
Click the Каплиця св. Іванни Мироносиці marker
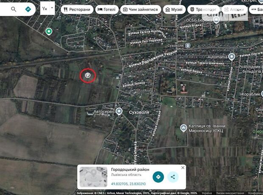coord(183,128)
